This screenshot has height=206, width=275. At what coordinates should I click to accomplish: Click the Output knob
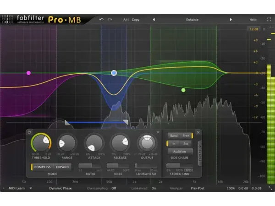[x=147, y=143]
